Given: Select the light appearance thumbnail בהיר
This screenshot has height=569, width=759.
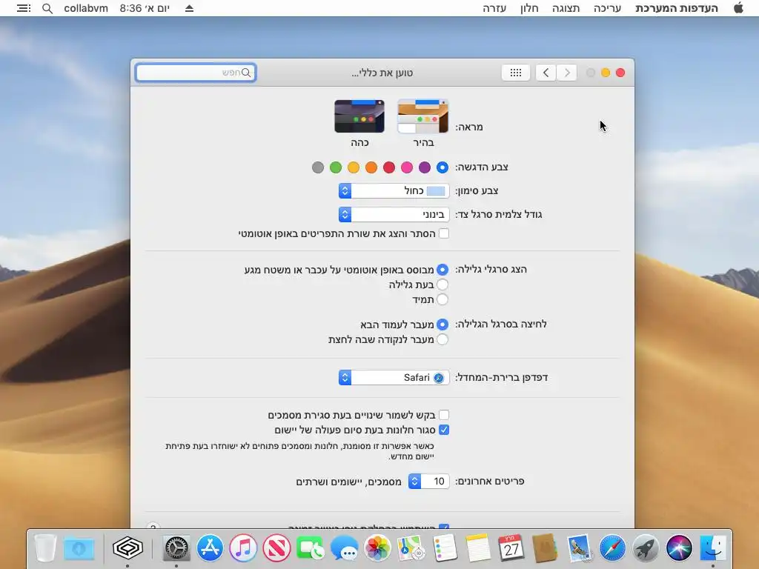Looking at the screenshot, I should (423, 116).
